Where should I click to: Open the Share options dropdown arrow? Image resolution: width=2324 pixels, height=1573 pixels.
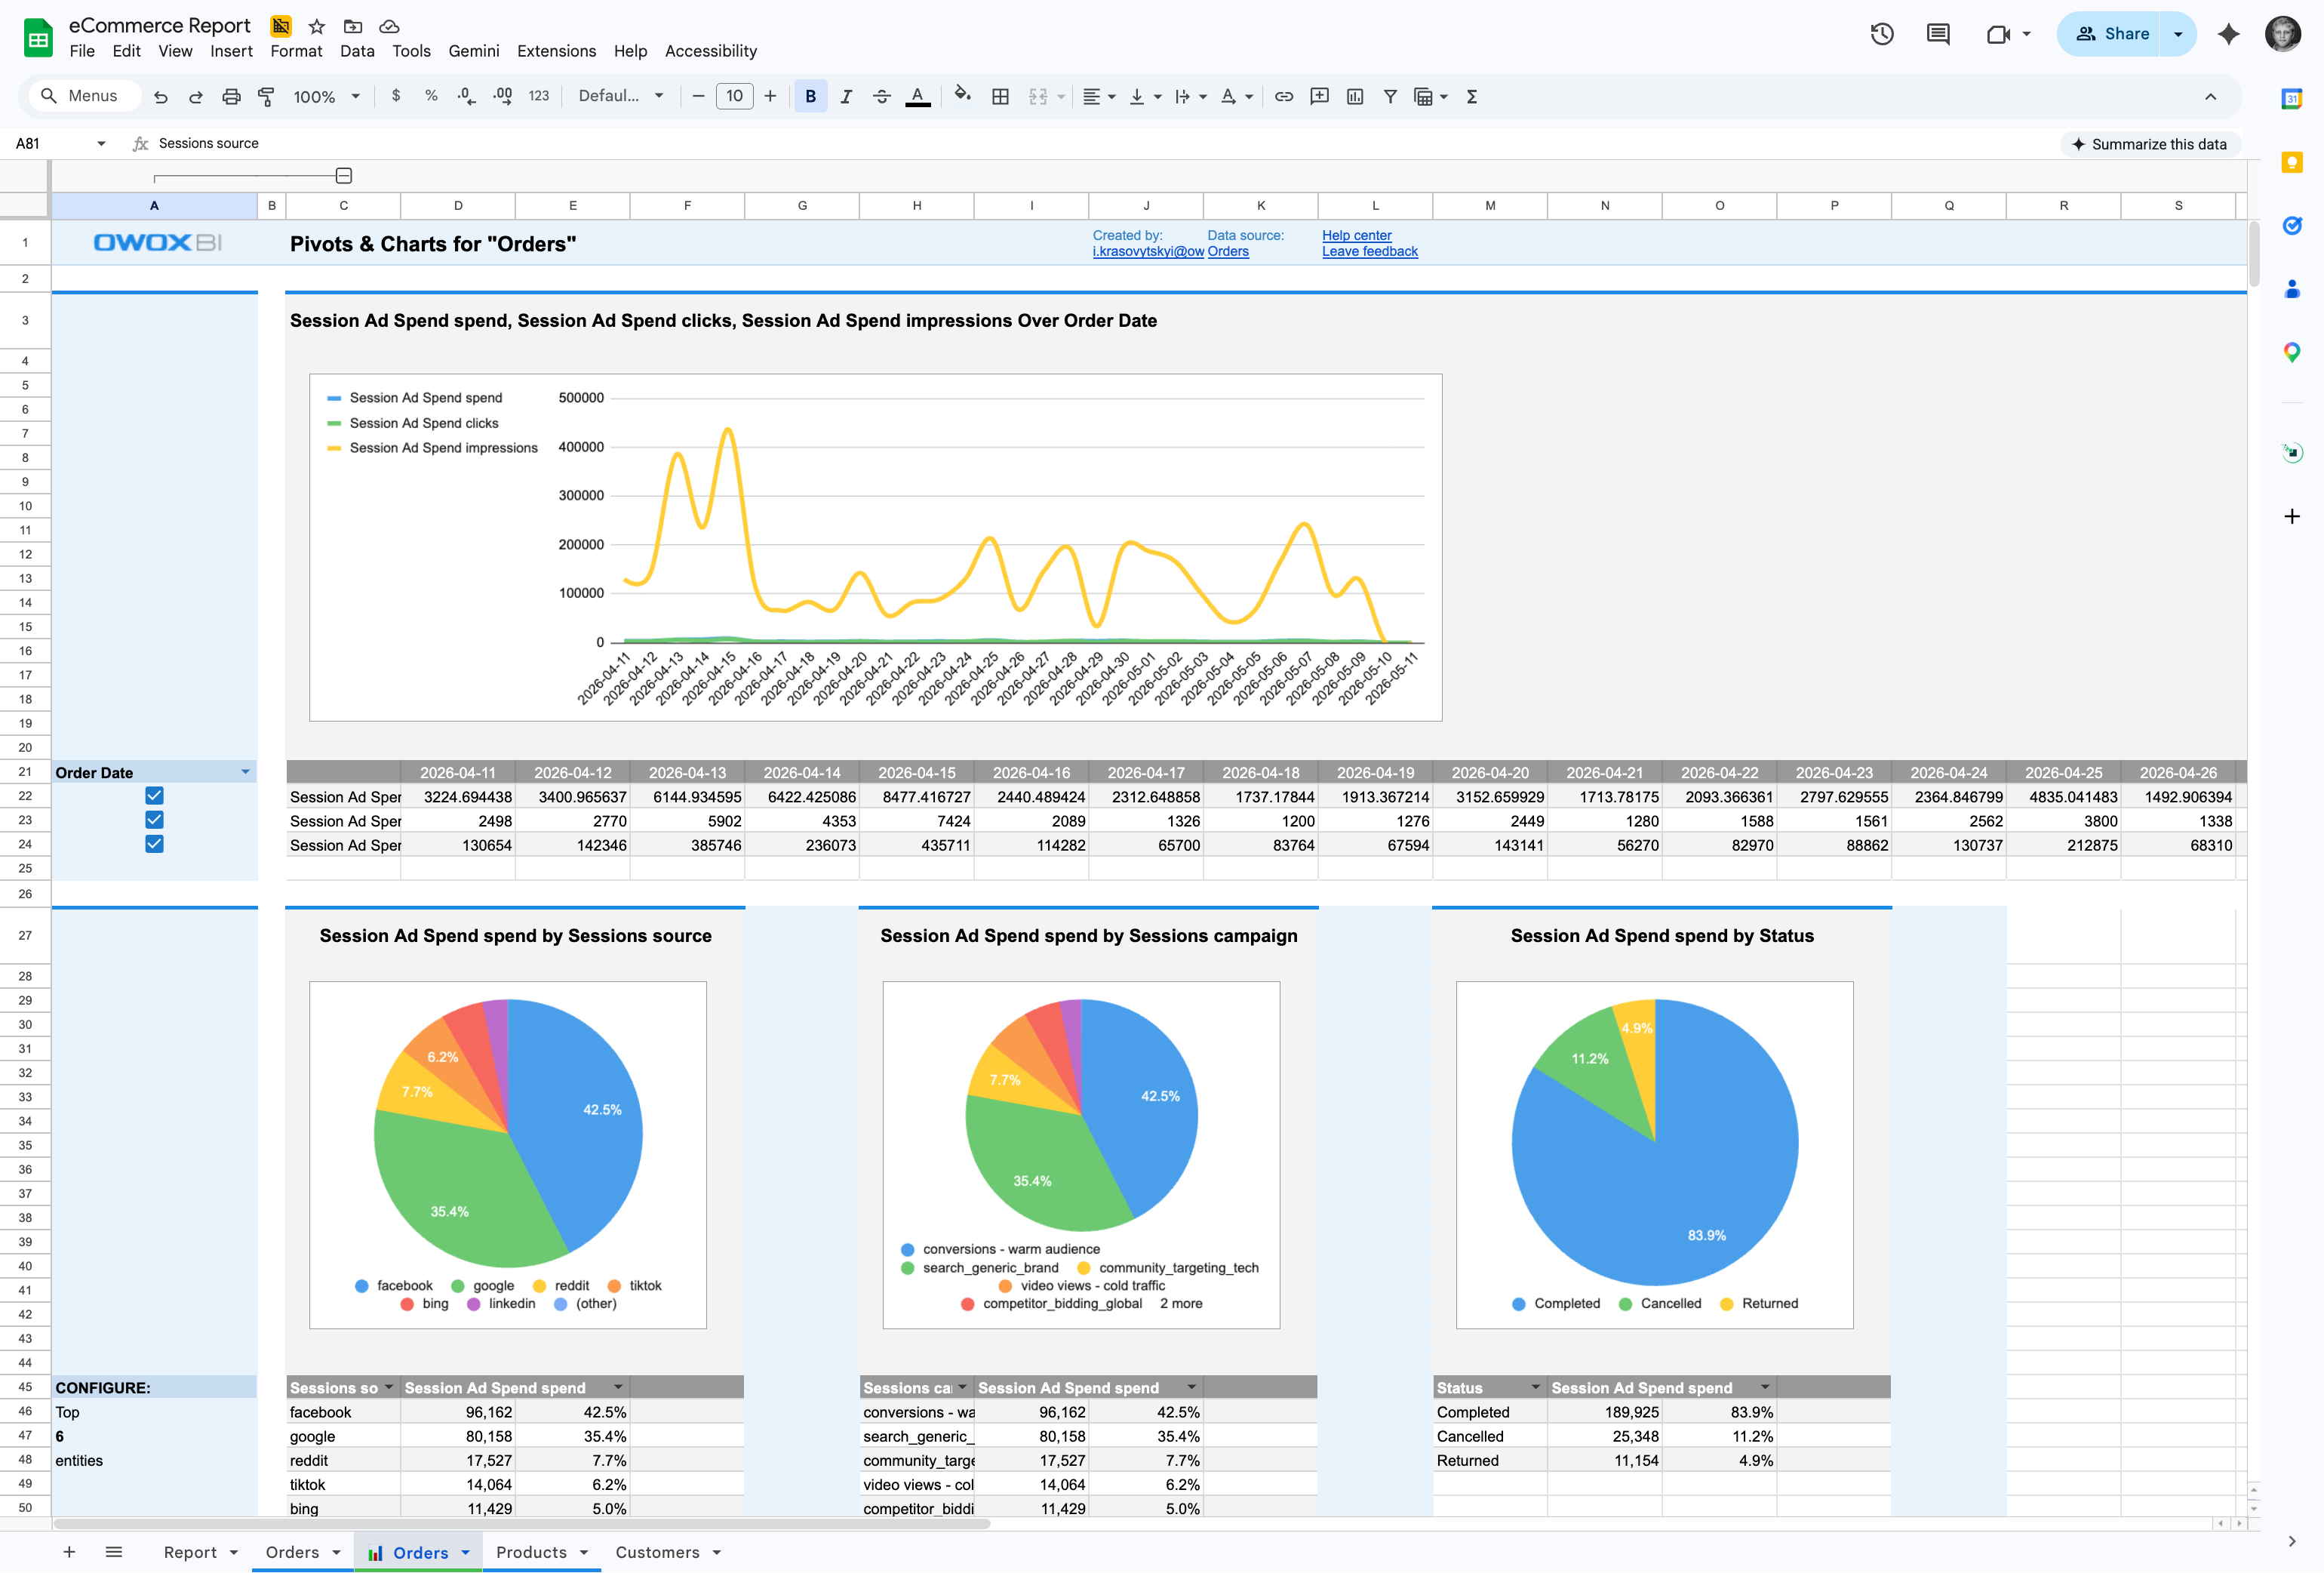tap(2178, 34)
